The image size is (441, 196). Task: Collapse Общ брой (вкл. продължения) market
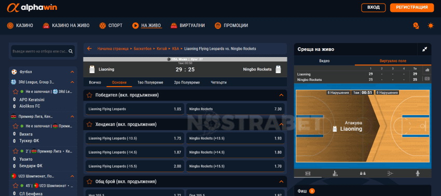(x=281, y=181)
